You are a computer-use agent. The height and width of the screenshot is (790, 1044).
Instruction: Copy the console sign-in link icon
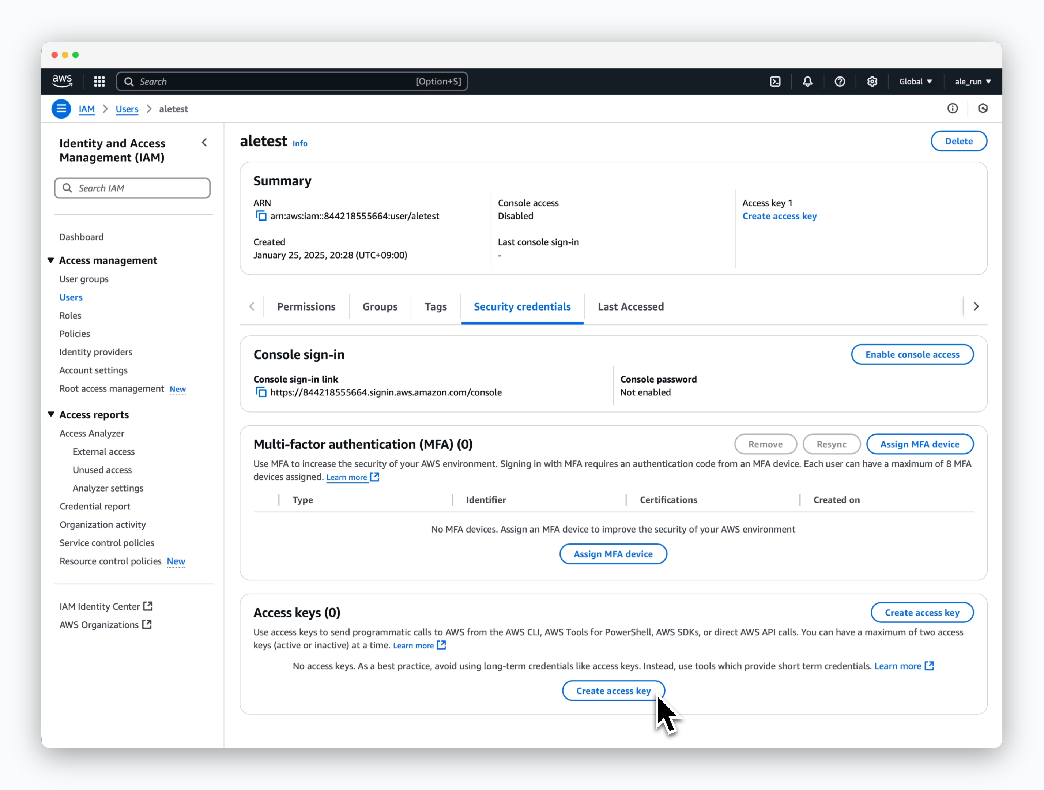coord(261,392)
